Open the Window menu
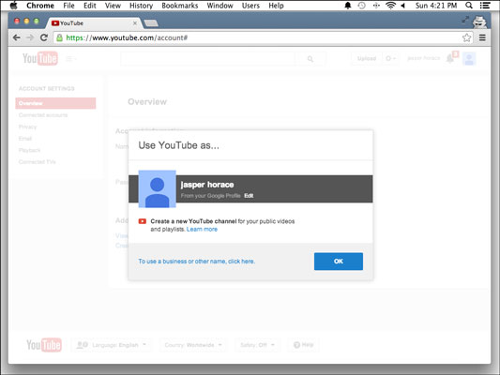Screen dimensions: 500x375 point(220,6)
